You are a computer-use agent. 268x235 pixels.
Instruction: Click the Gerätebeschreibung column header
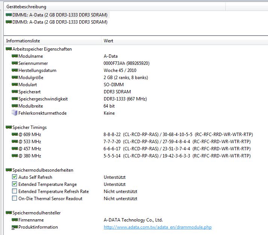(x=115, y=7)
